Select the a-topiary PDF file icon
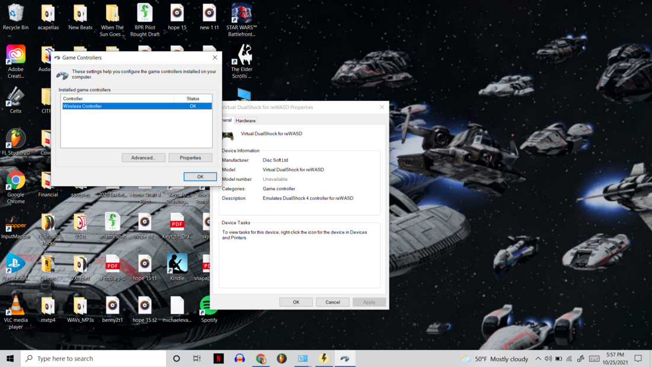 pyautogui.click(x=112, y=267)
